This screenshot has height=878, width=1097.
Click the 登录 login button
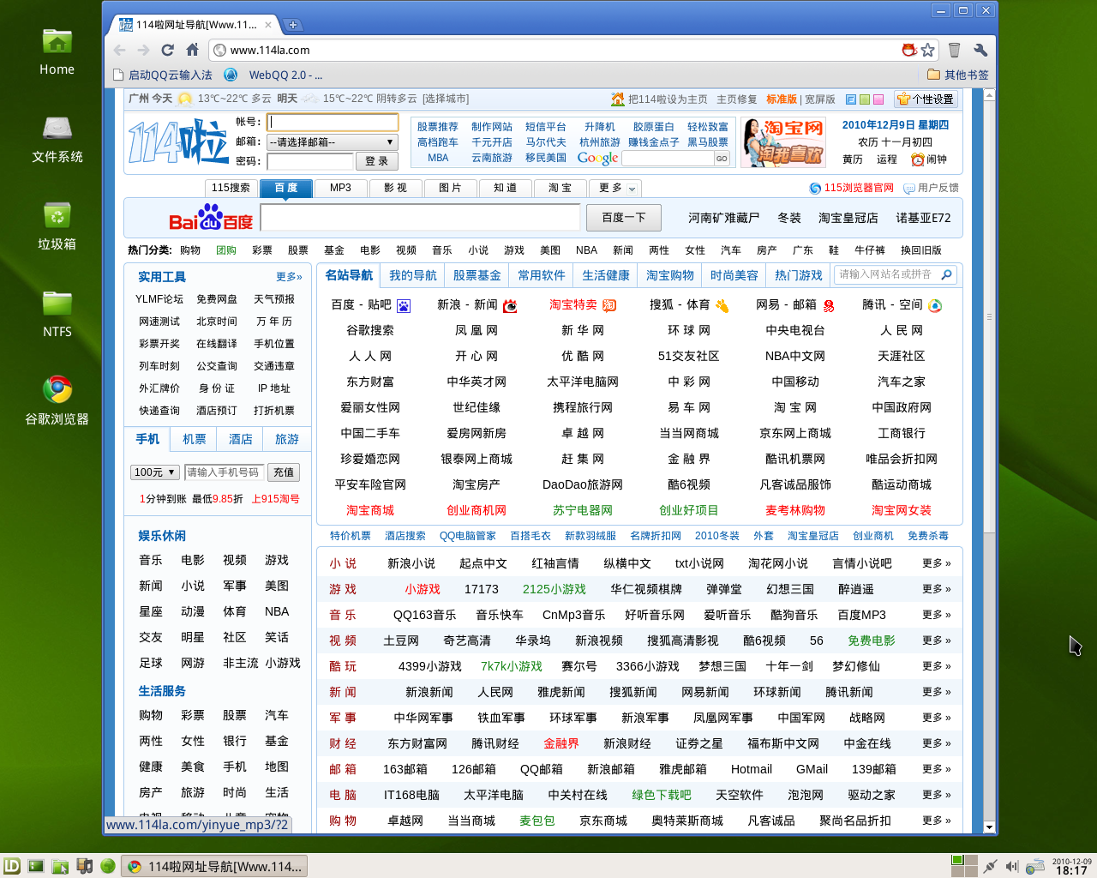point(376,161)
